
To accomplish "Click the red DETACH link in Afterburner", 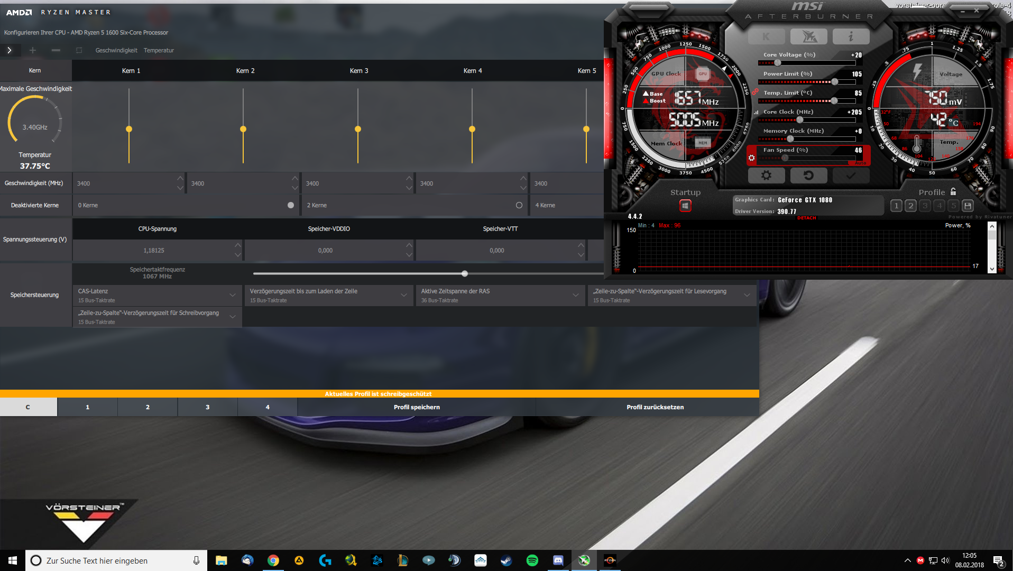I will tap(807, 218).
